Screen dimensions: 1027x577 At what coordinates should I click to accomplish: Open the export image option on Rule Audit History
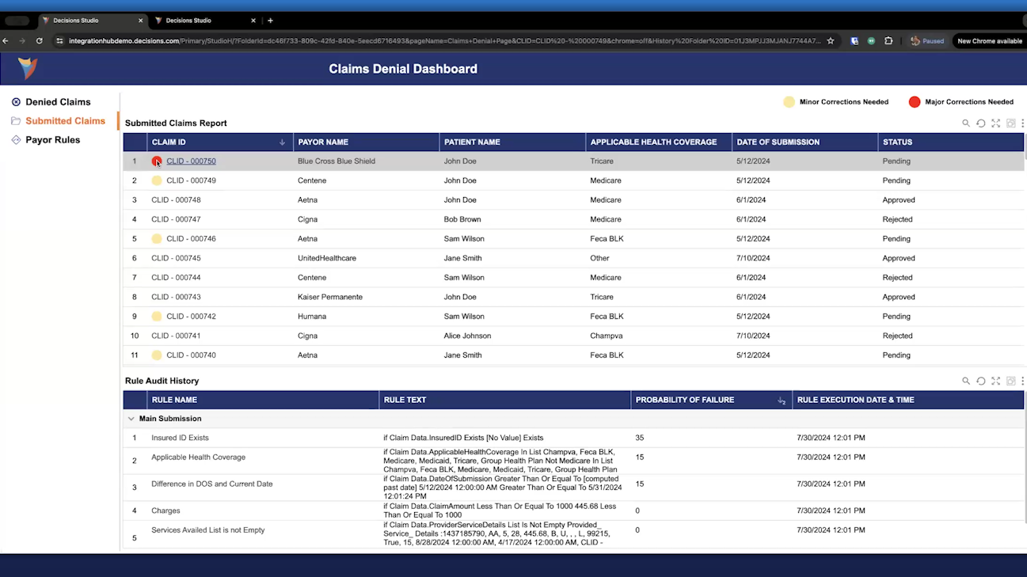[x=1010, y=381]
